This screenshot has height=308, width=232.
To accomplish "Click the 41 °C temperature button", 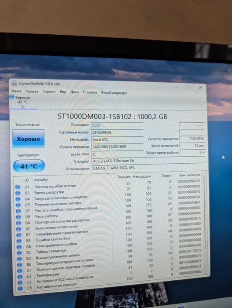I will [x=29, y=166].
